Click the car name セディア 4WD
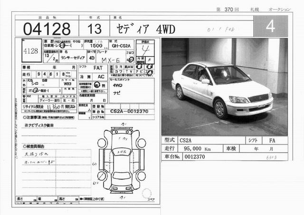This screenshot has height=215, width=304. [146, 29]
